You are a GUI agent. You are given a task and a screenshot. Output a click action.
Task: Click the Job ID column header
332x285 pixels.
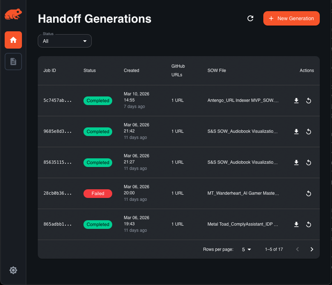tap(50, 71)
